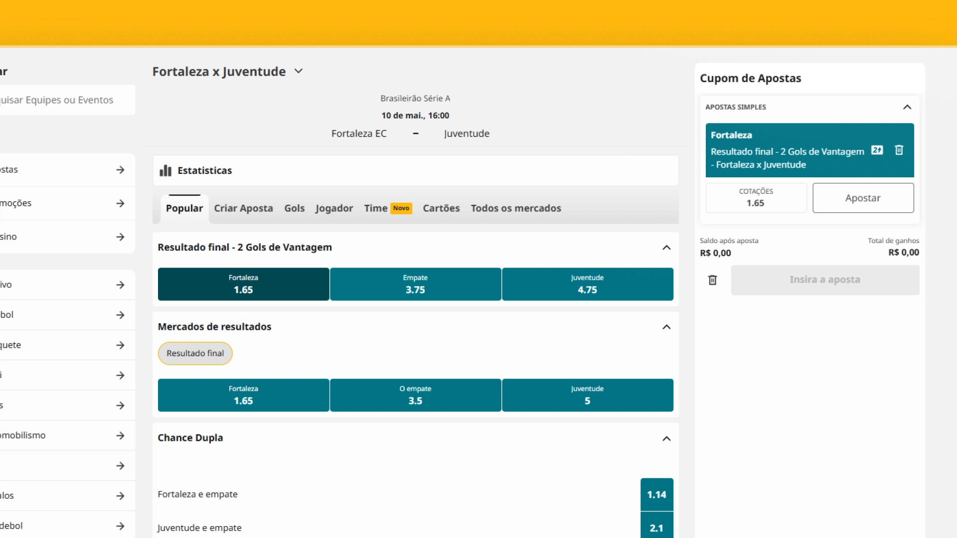Screen dimensions: 957x538
Task: Click the Cotações 1.65 box
Action: click(756, 198)
